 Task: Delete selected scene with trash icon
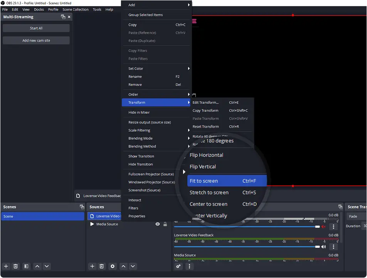[15, 266]
